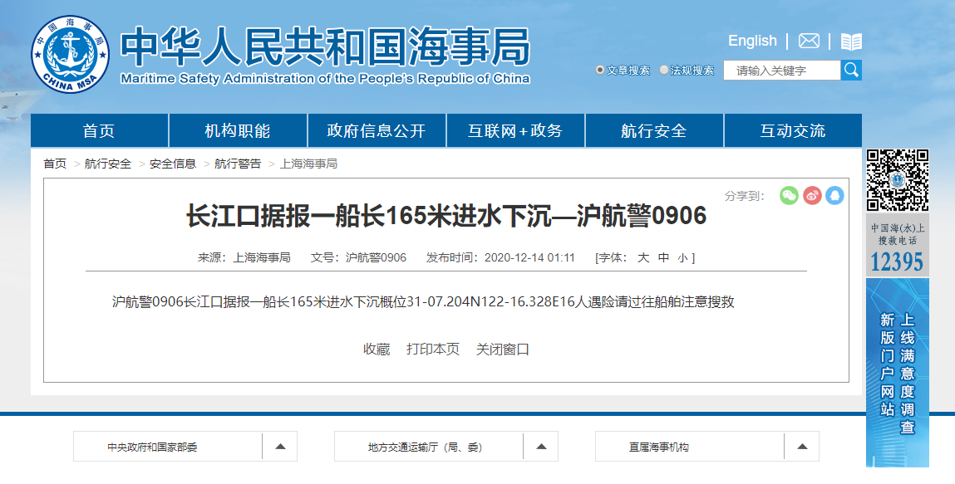Open the 政府信息公开 navigation menu
Viewport: 955px width, 484px height.
[x=377, y=131]
